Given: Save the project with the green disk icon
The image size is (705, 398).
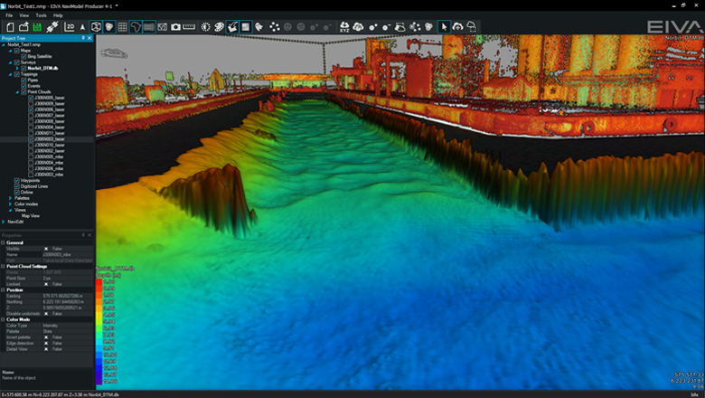Looking at the screenshot, I should click(37, 27).
